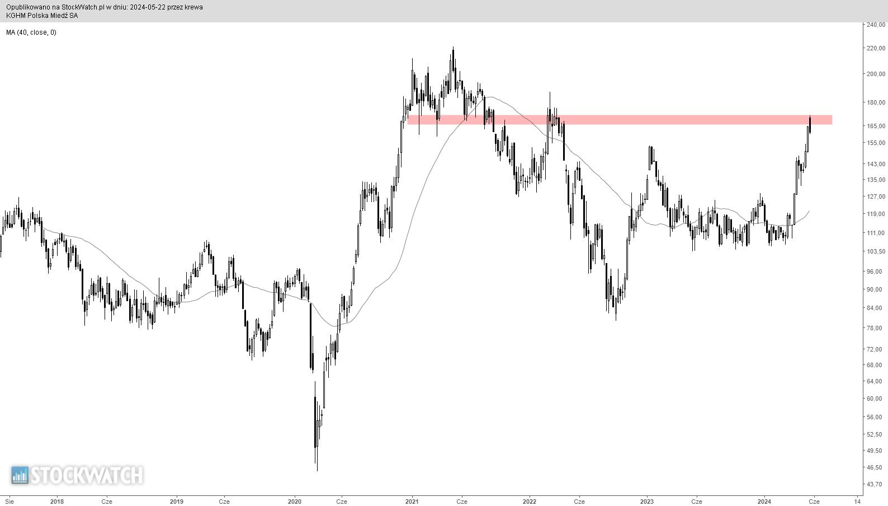
Task: Click the 165,00 price axis label
Action: [875, 126]
